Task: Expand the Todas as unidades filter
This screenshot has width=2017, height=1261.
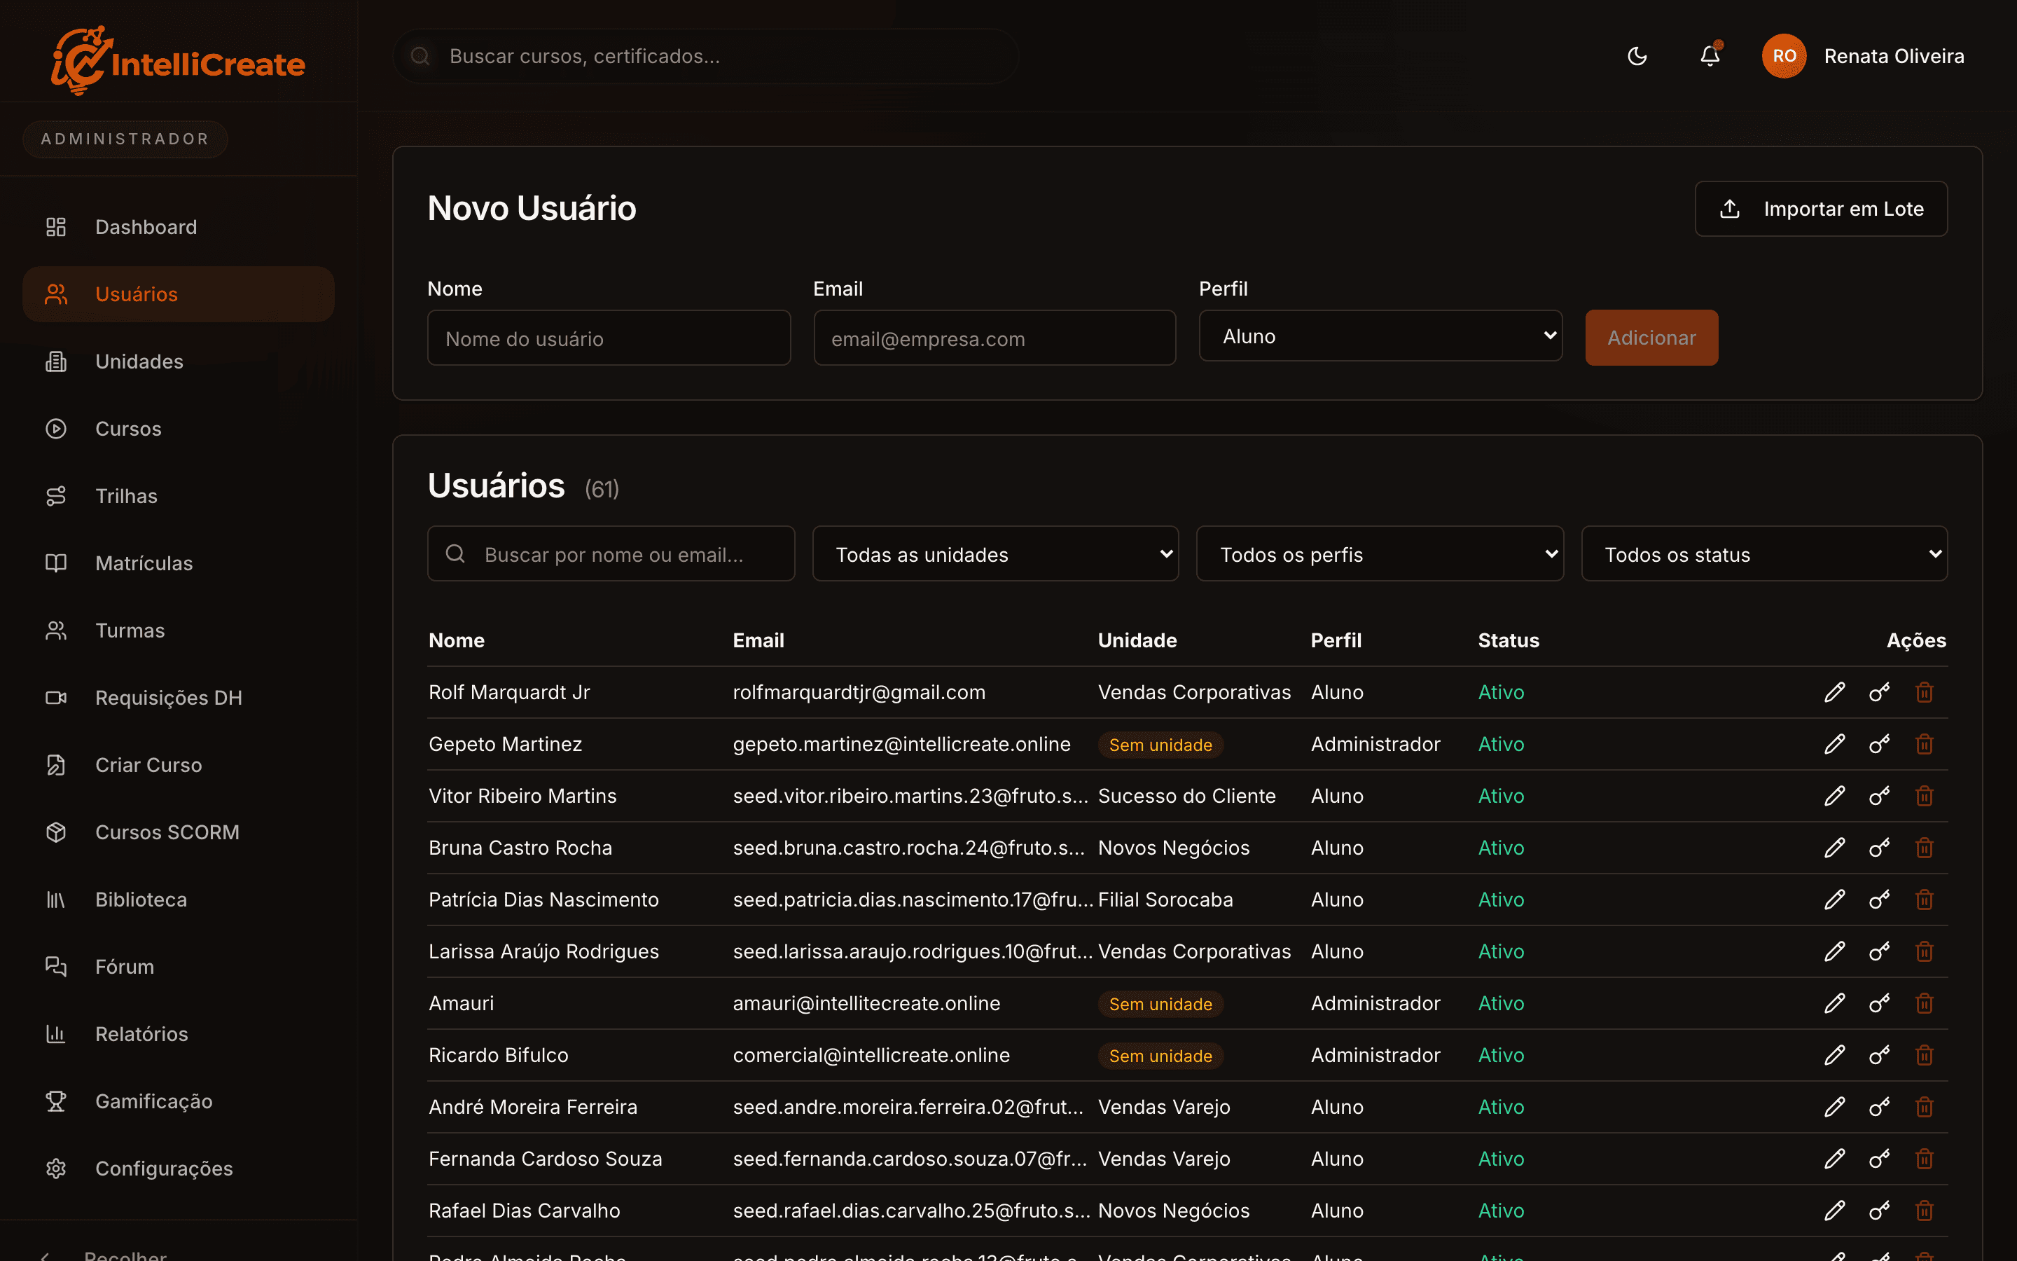Action: pyautogui.click(x=995, y=553)
